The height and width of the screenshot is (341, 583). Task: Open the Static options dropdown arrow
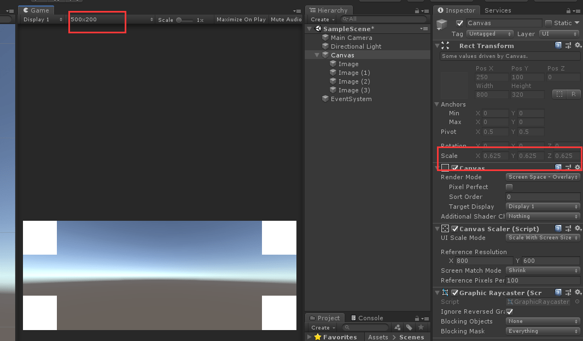point(577,23)
